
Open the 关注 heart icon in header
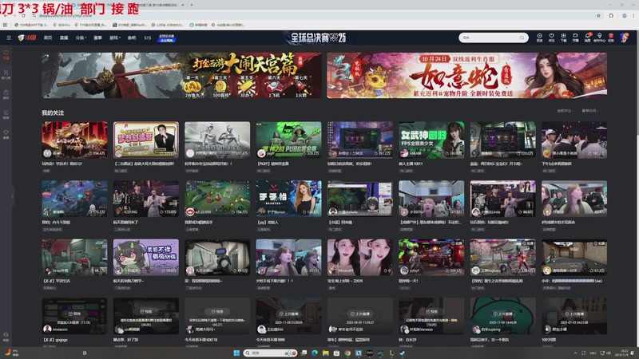point(551,37)
